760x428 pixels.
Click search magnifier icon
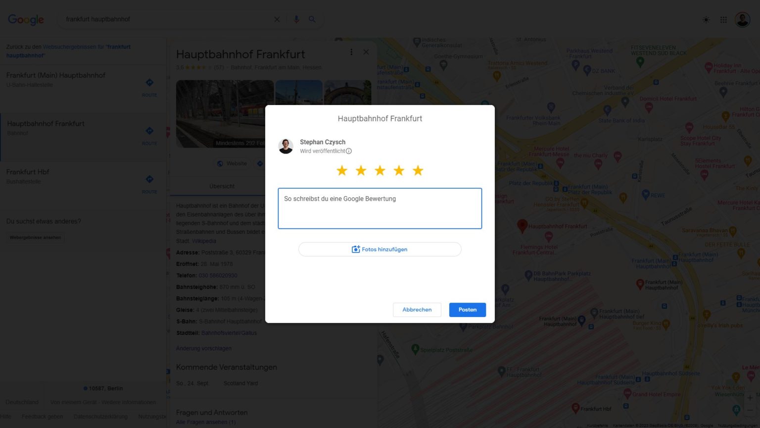(x=312, y=19)
